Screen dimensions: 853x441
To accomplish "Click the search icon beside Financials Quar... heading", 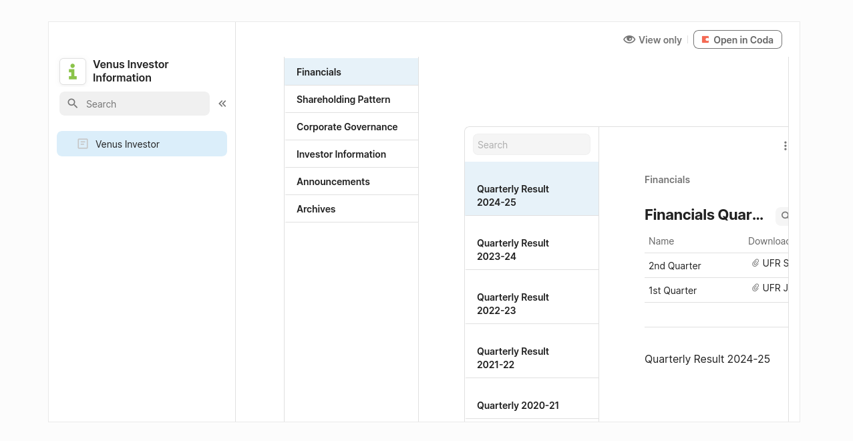I will tap(784, 215).
